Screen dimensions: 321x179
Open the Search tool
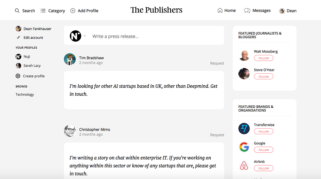point(17,10)
